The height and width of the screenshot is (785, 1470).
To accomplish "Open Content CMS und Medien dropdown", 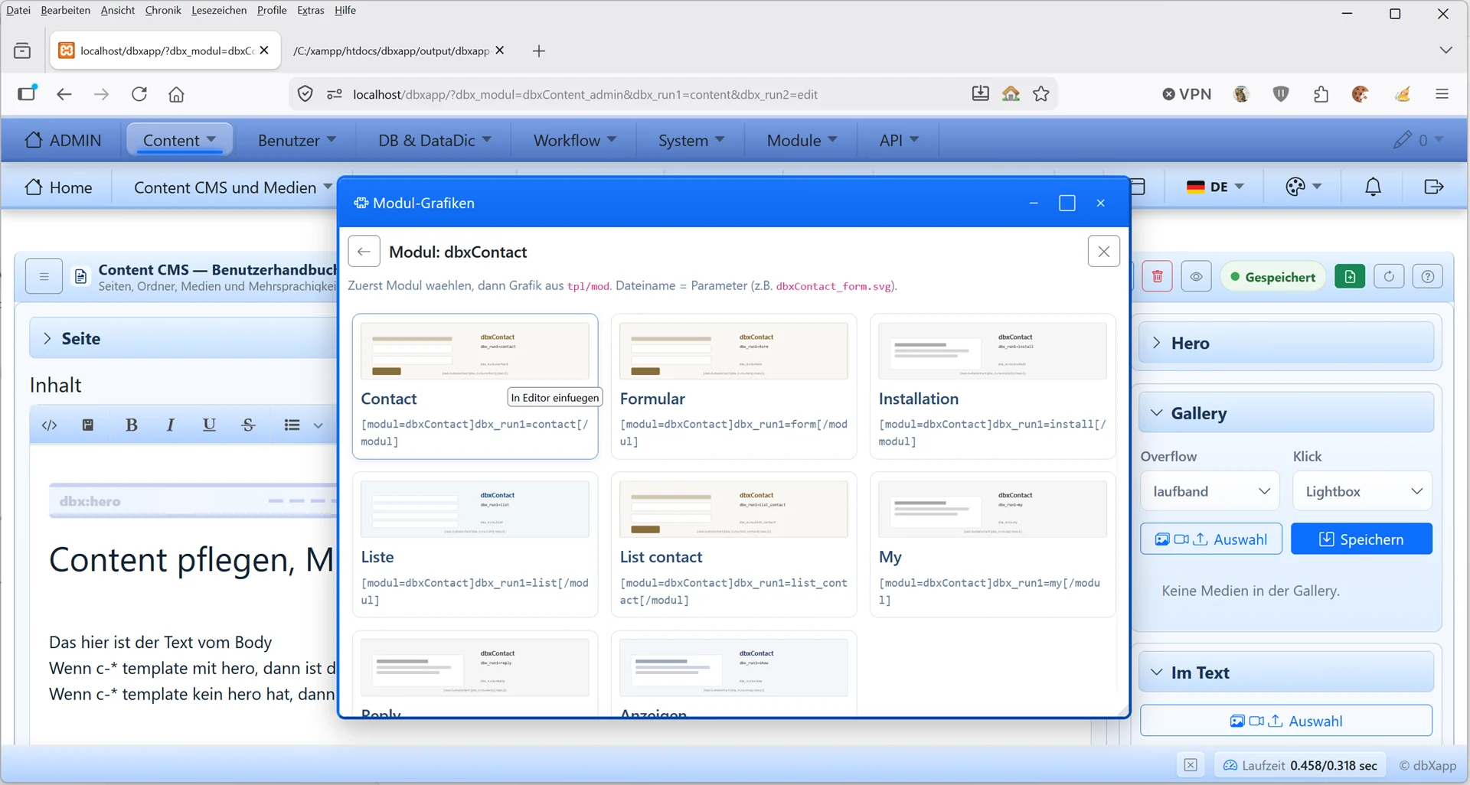I will (233, 187).
